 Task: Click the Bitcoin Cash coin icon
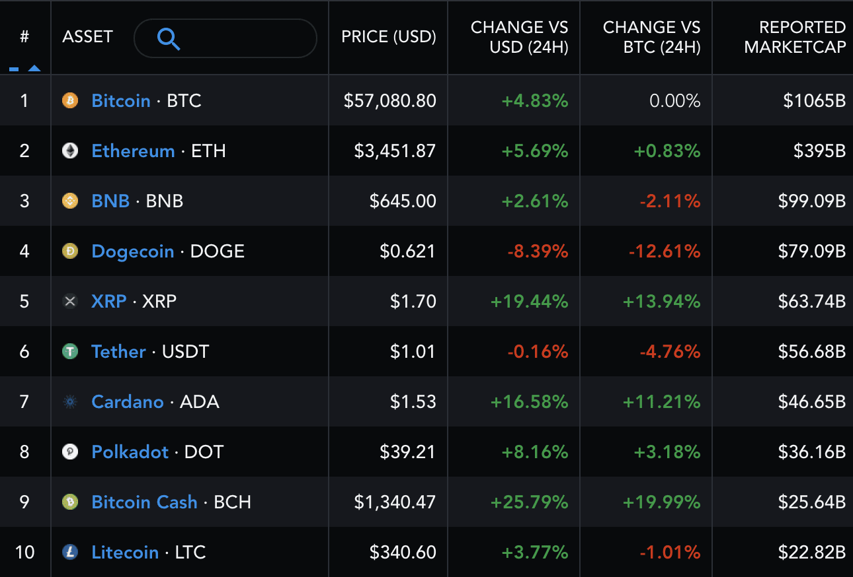[70, 502]
